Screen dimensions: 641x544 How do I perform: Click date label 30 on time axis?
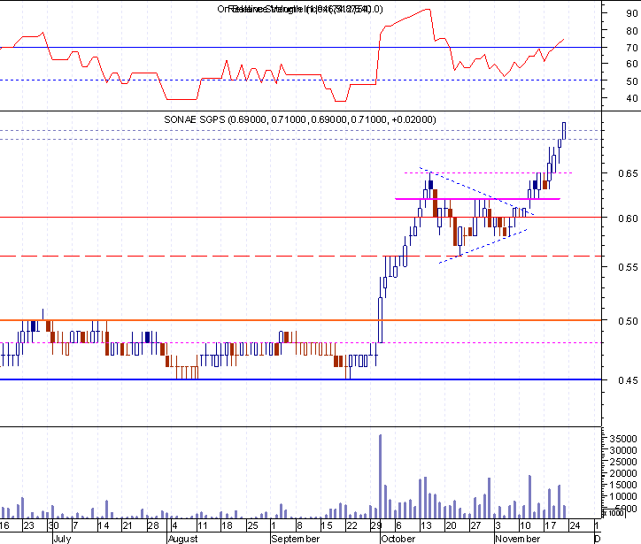click(x=53, y=525)
